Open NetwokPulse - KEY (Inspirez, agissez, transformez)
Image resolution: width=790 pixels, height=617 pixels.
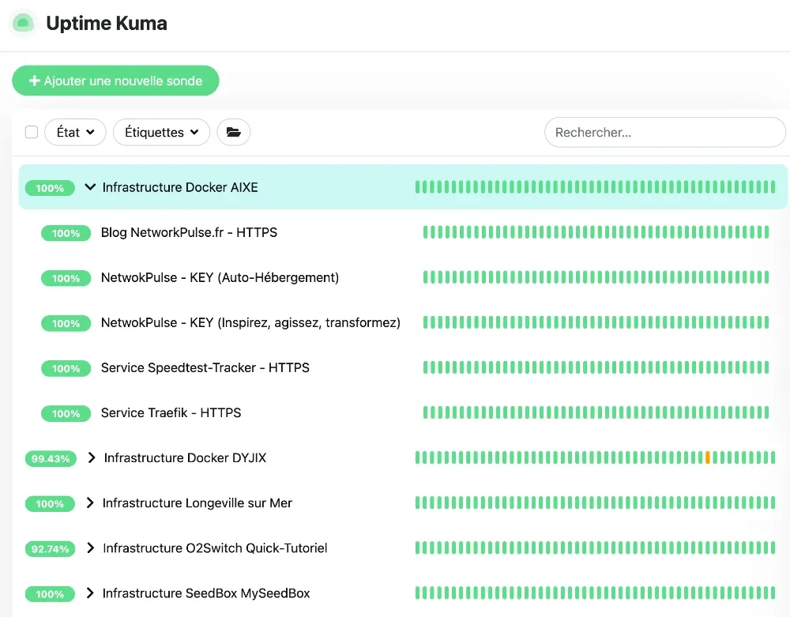(x=250, y=322)
